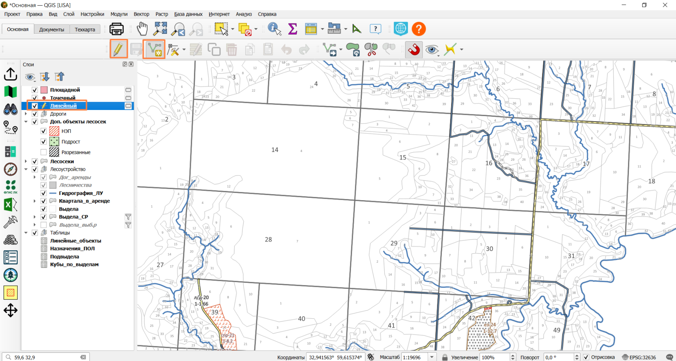
Task: Click the pink Площадной layer color swatch
Action: 44,90
